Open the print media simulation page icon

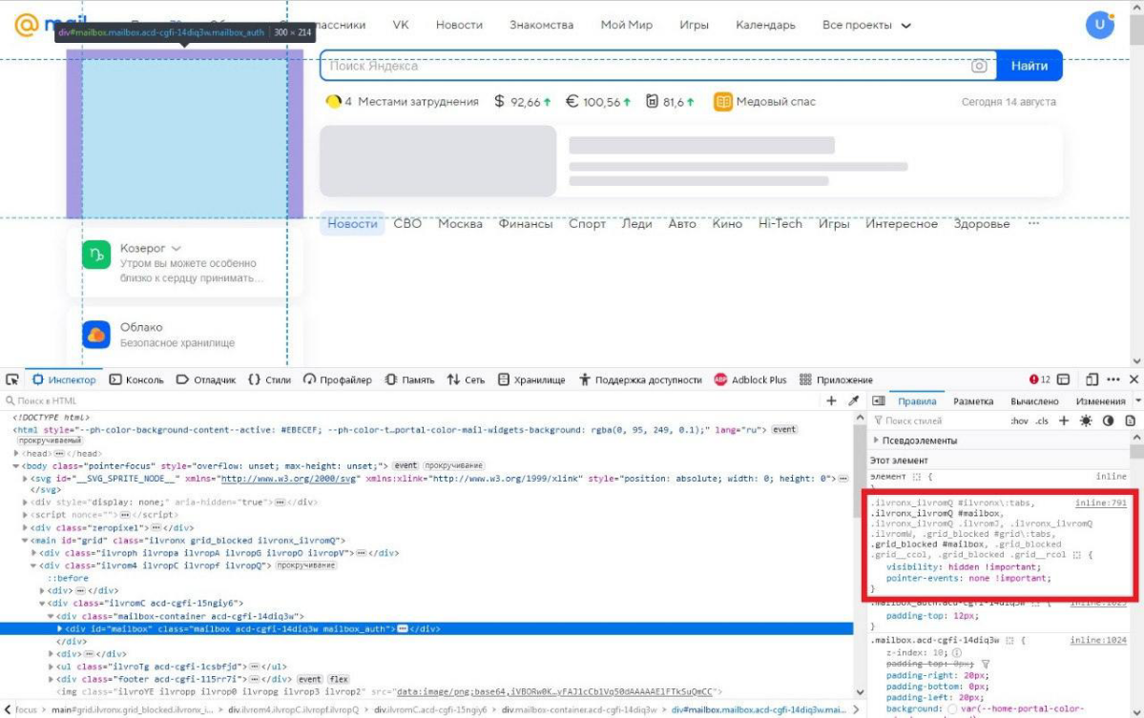(x=1130, y=421)
